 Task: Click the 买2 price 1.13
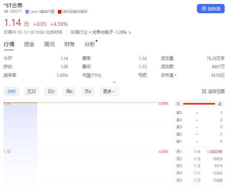pyautogui.click(x=197, y=159)
